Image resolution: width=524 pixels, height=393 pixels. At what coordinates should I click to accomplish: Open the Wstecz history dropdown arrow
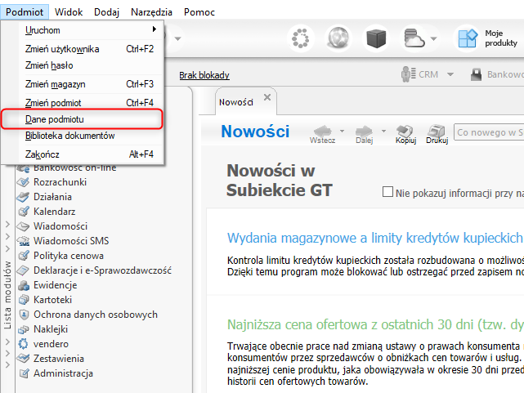(342, 131)
